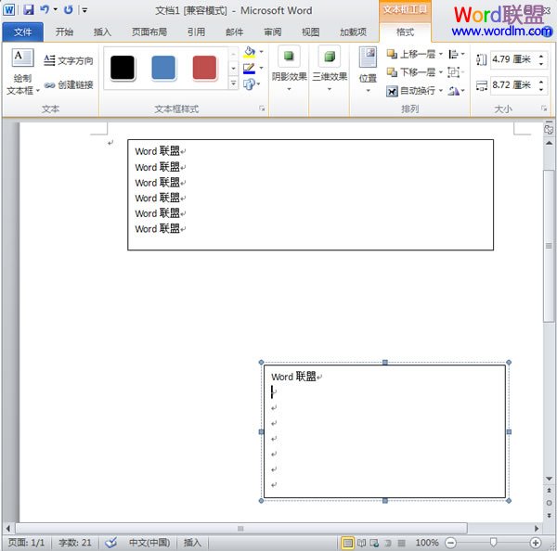
Task: Open the 下移一层 dropdown arrow
Action: click(x=441, y=72)
